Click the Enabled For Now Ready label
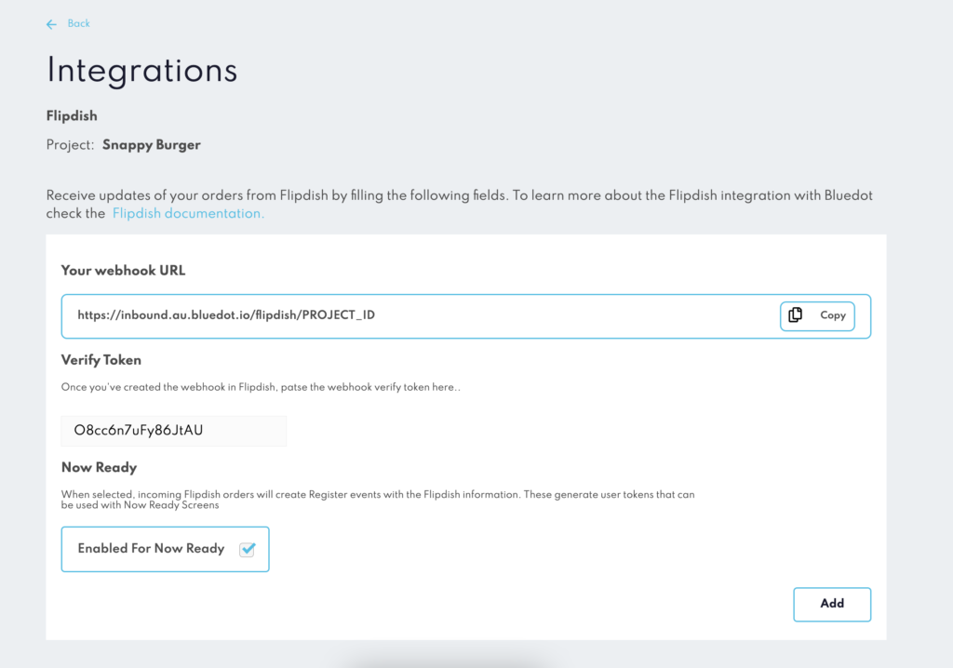The image size is (953, 668). tap(151, 549)
